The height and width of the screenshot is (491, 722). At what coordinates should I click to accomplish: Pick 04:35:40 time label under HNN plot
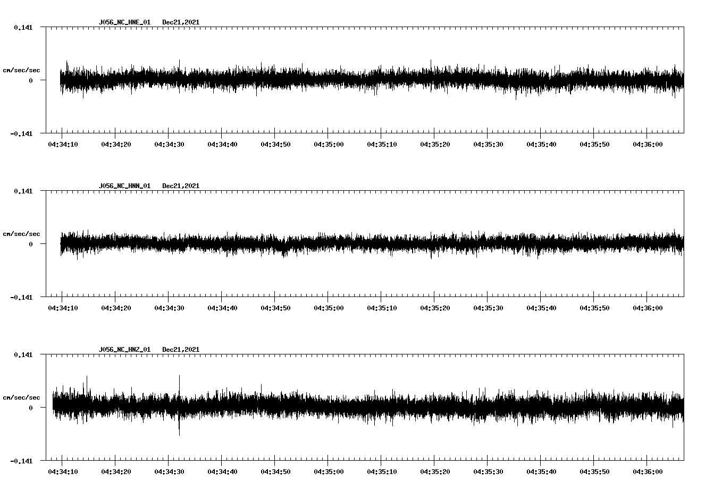pyautogui.click(x=541, y=308)
